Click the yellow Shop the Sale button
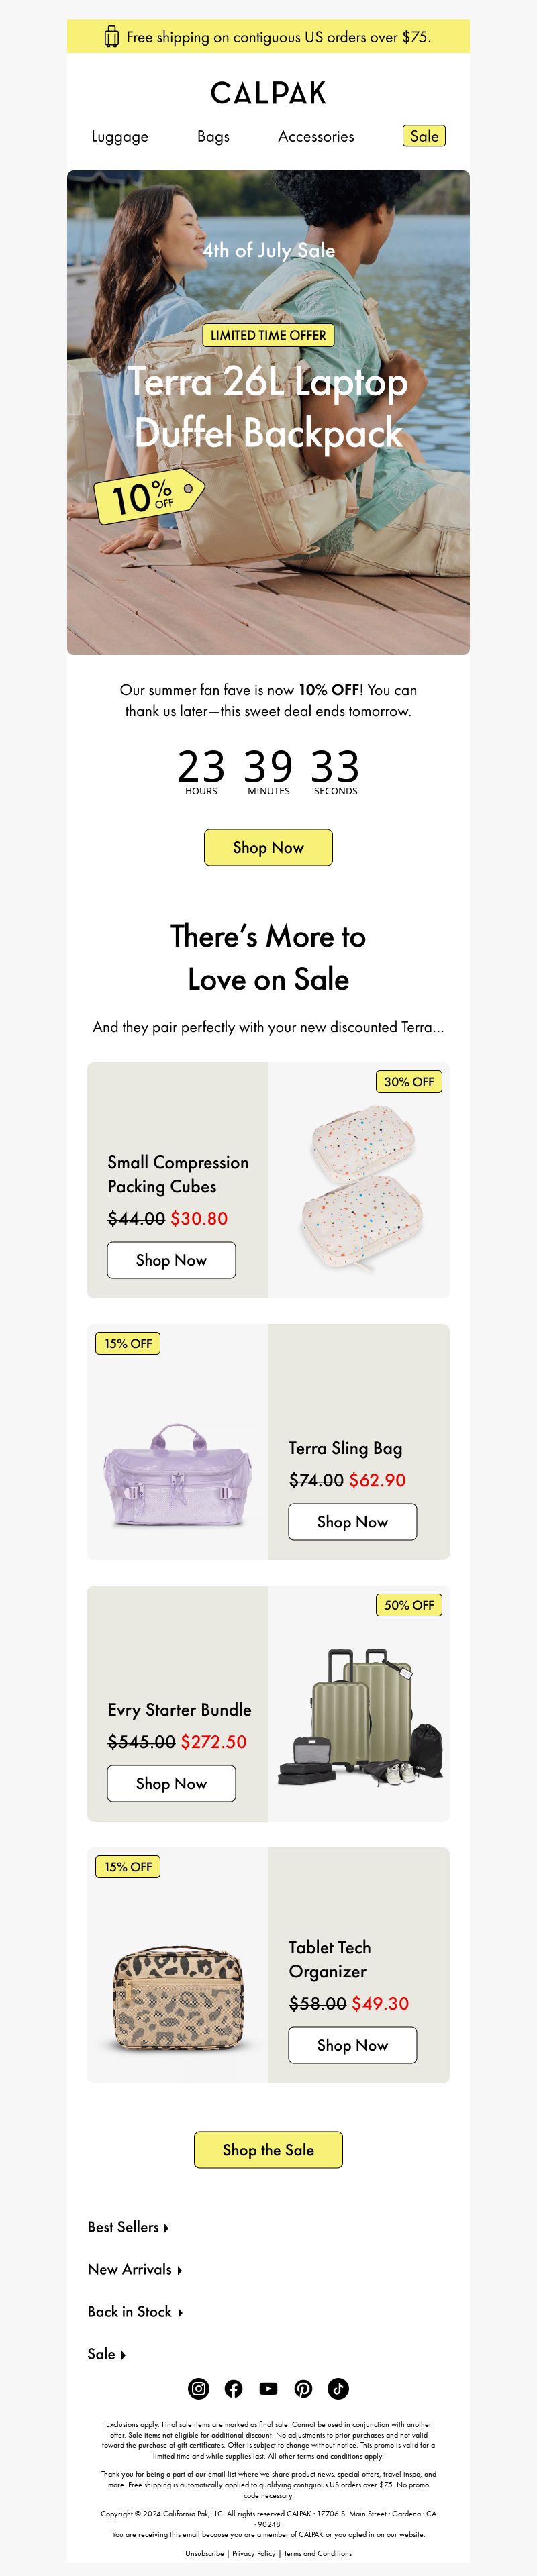This screenshot has height=2576, width=537. (268, 2149)
